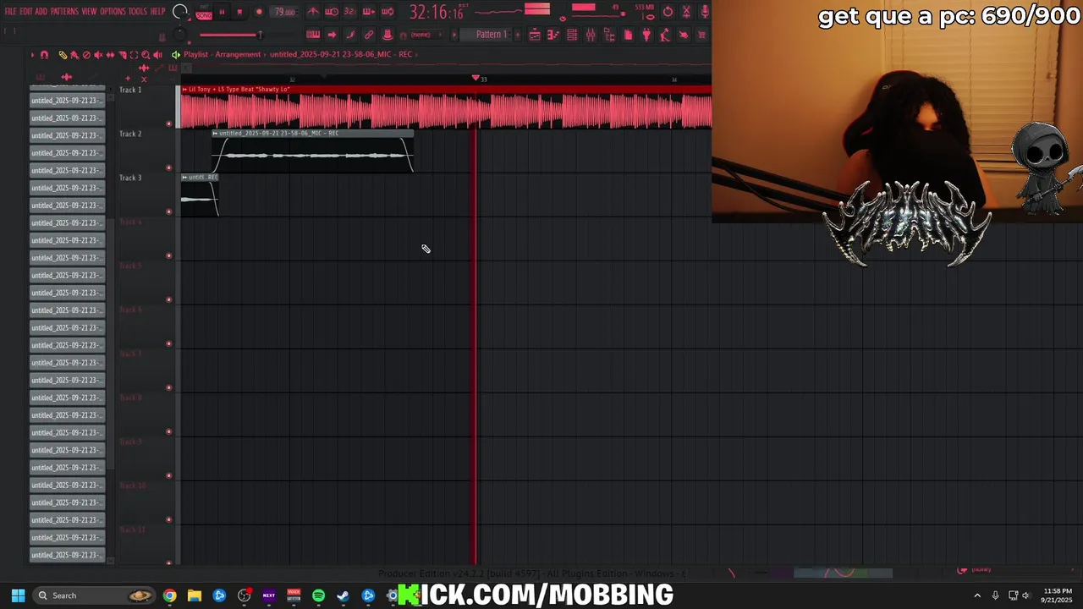This screenshot has width=1083, height=609.
Task: Click the tempo field showing 79.000
Action: coord(283,12)
